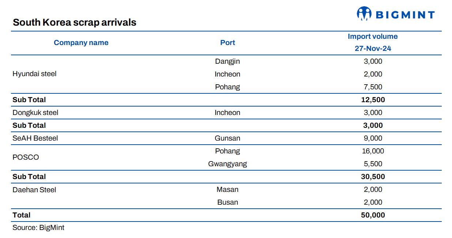Select the 27-Nov-24 date subheader

pos(373,48)
